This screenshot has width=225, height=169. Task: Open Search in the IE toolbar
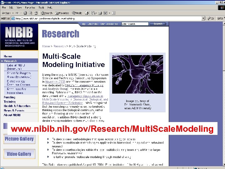pos(47,13)
